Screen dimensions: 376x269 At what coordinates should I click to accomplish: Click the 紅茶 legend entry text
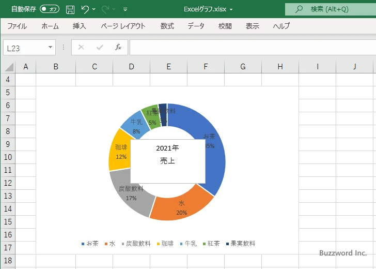[x=214, y=244]
